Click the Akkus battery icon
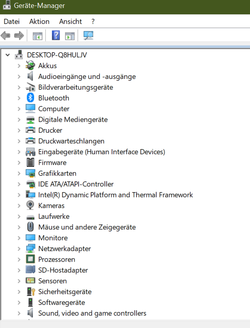Screen dimensions: 250x328 30,65
